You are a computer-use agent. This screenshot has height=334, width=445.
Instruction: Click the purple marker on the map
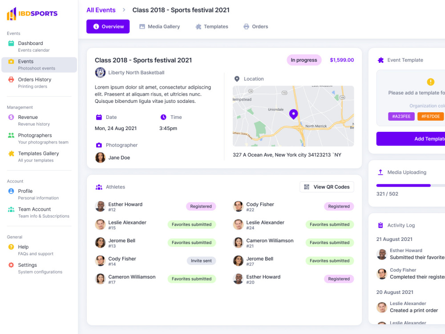(x=293, y=114)
